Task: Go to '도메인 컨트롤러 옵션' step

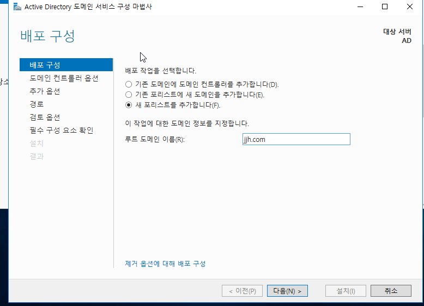Action: 64,78
